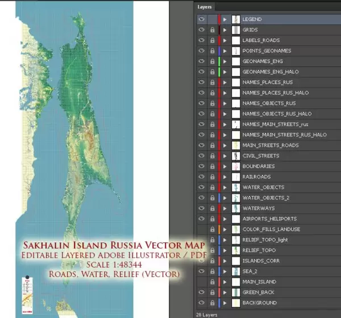Viewport: 341px width, 318px height.
Task: Select the NAMES_OBJECTS_RUS layer name
Action: click(269, 103)
